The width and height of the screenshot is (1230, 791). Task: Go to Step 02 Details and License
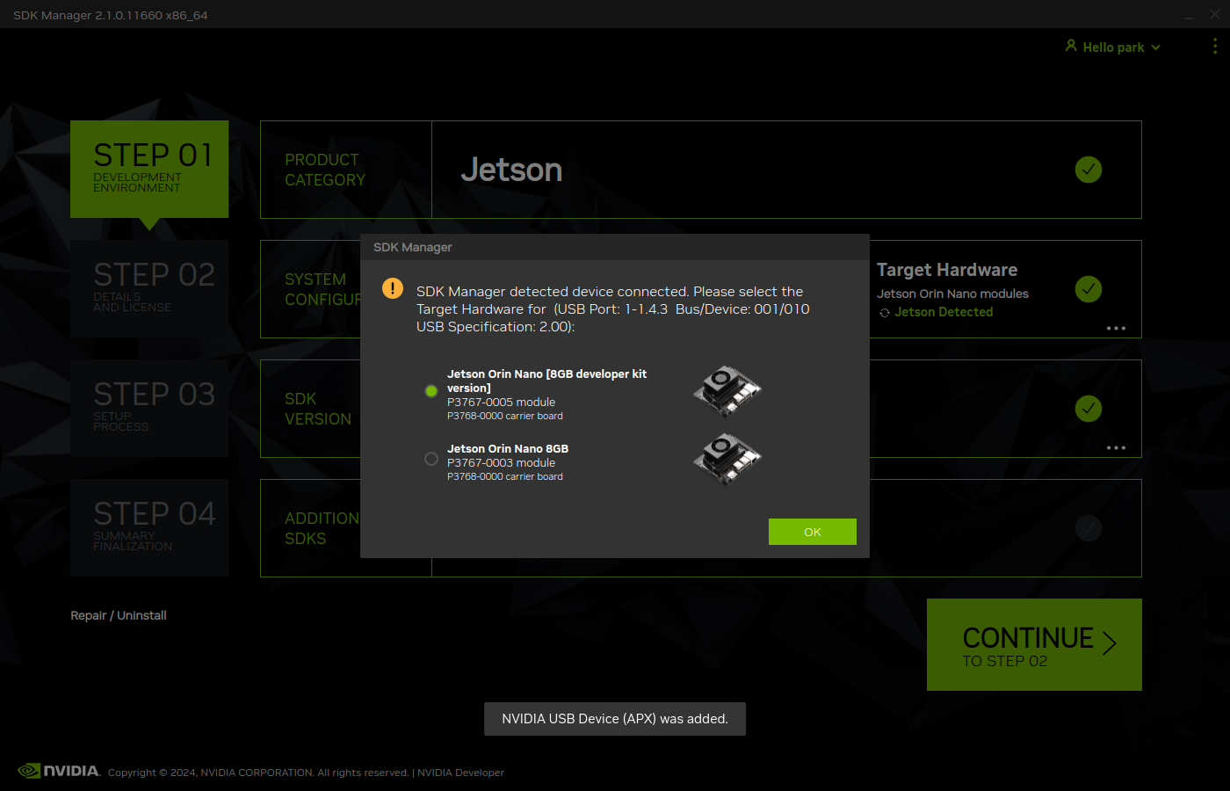coord(149,288)
